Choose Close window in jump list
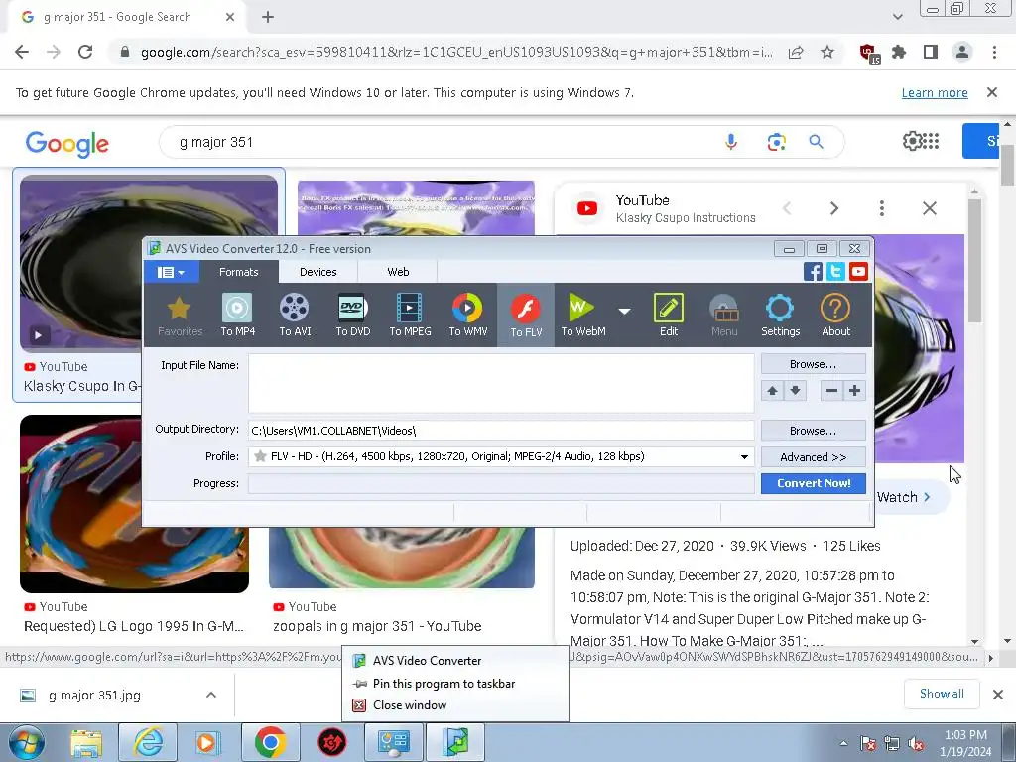1016x762 pixels. click(x=454, y=705)
